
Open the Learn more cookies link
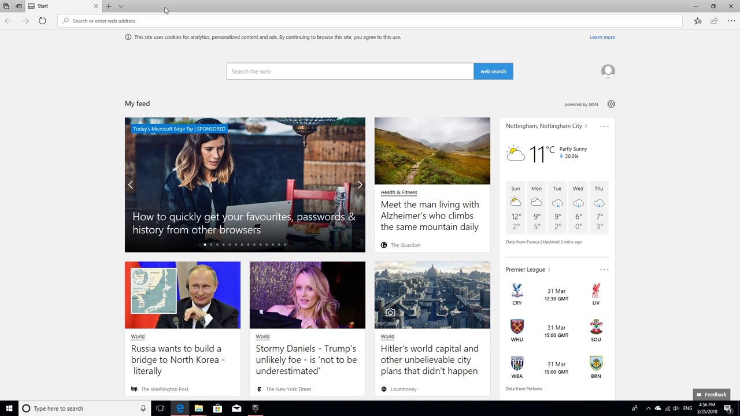(x=602, y=37)
